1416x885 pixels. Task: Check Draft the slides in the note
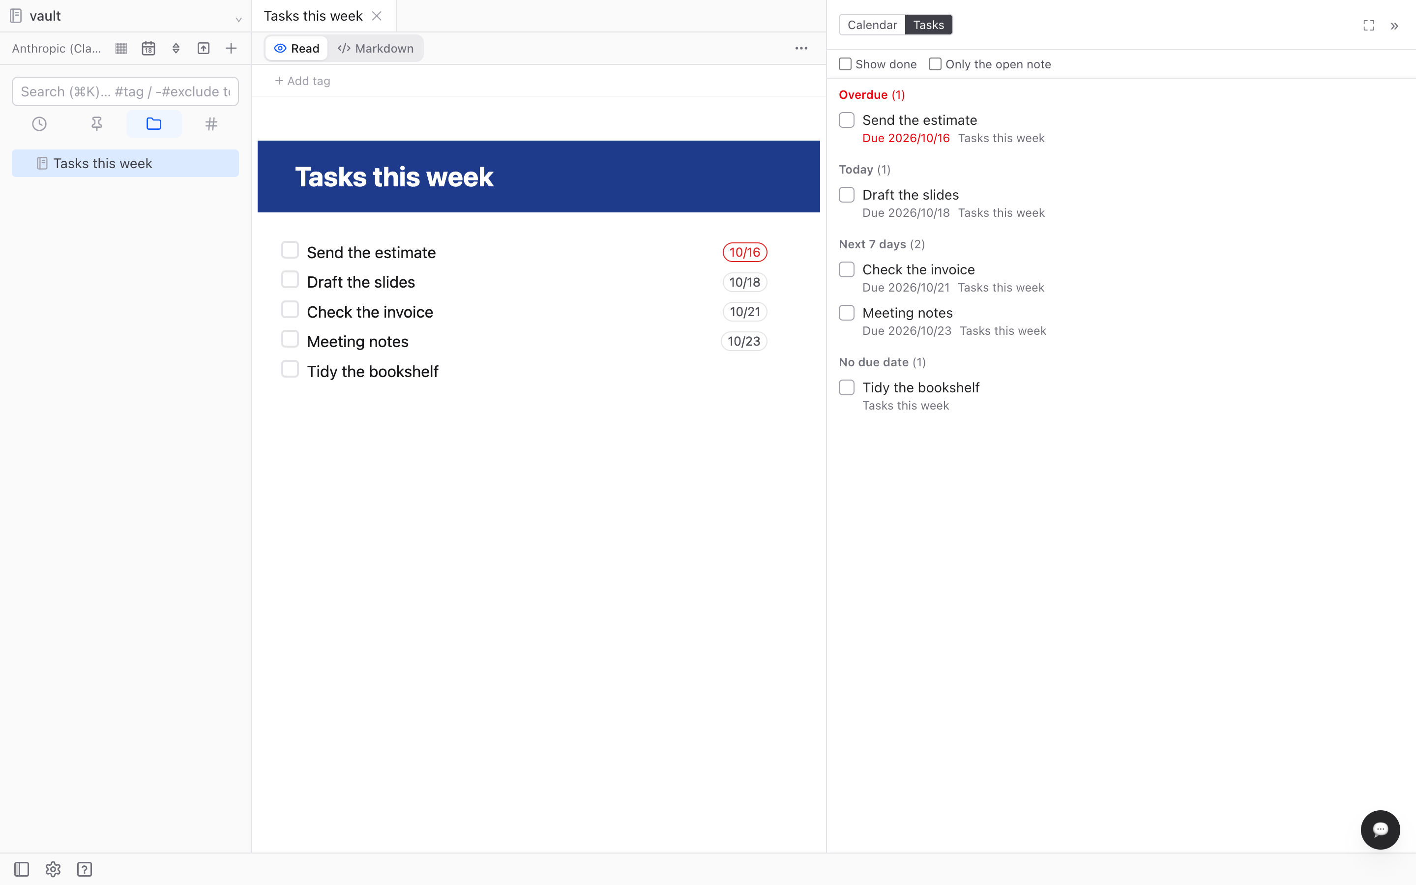coord(290,280)
